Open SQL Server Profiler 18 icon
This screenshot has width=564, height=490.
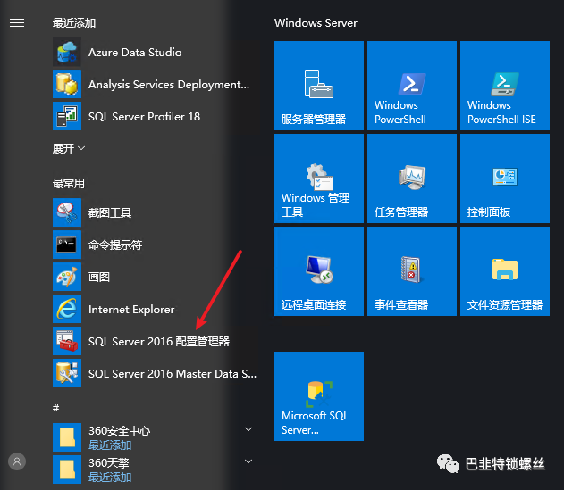coord(67,116)
